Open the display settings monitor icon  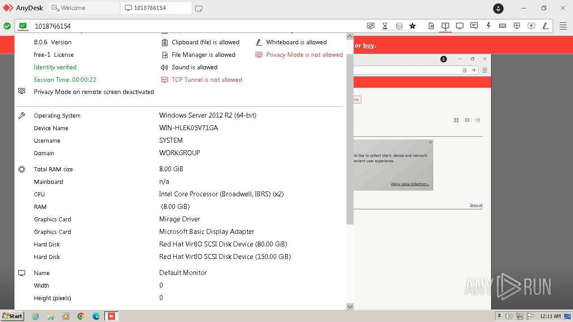point(460,26)
